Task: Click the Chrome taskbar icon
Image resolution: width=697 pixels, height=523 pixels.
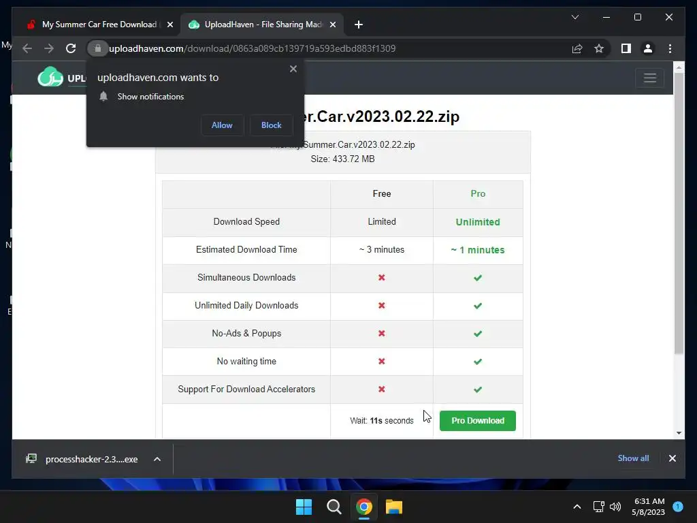Action: tap(363, 507)
